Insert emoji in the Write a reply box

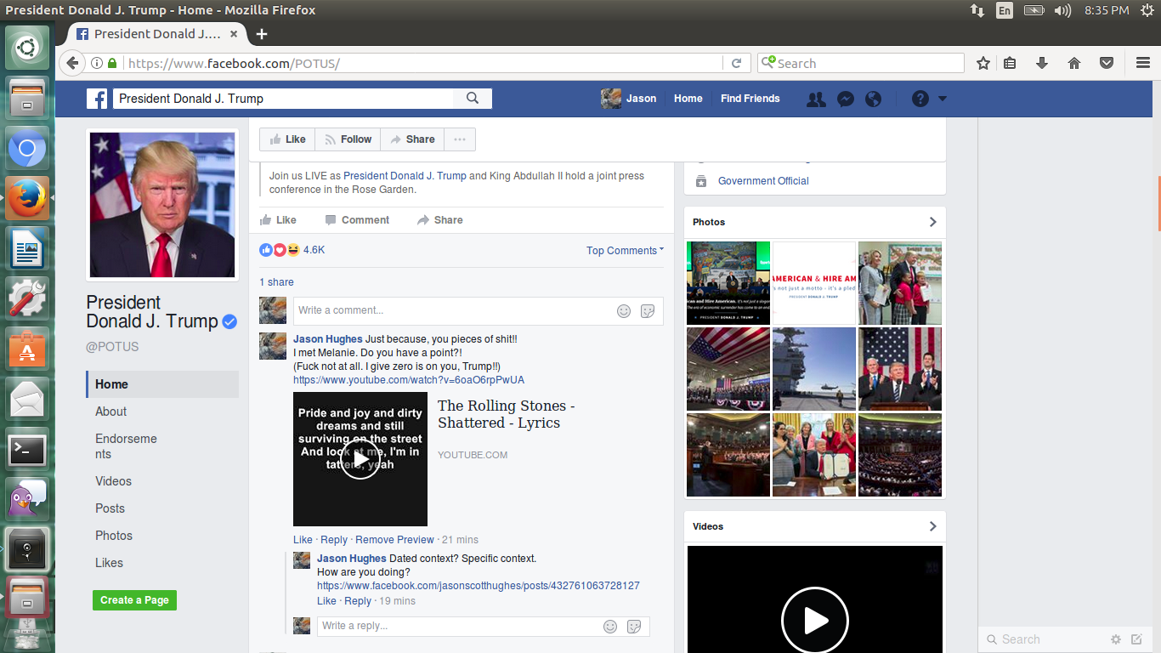(610, 627)
